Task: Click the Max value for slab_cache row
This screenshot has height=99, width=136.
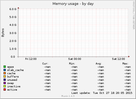Action: tap(128, 70)
